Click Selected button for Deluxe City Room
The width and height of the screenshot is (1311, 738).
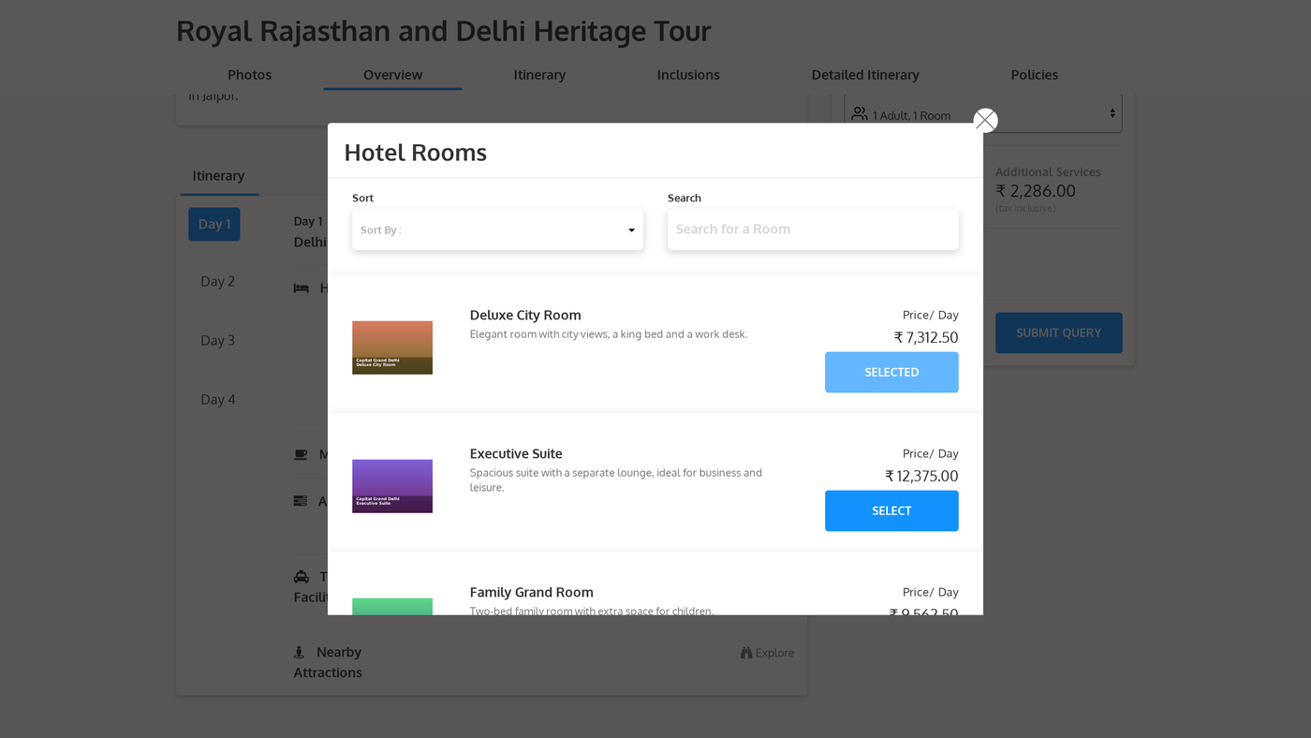[891, 372]
